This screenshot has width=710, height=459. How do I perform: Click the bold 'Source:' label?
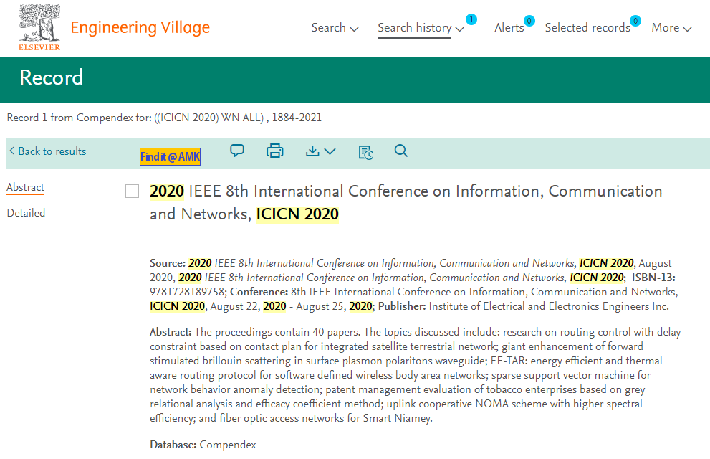point(168,263)
